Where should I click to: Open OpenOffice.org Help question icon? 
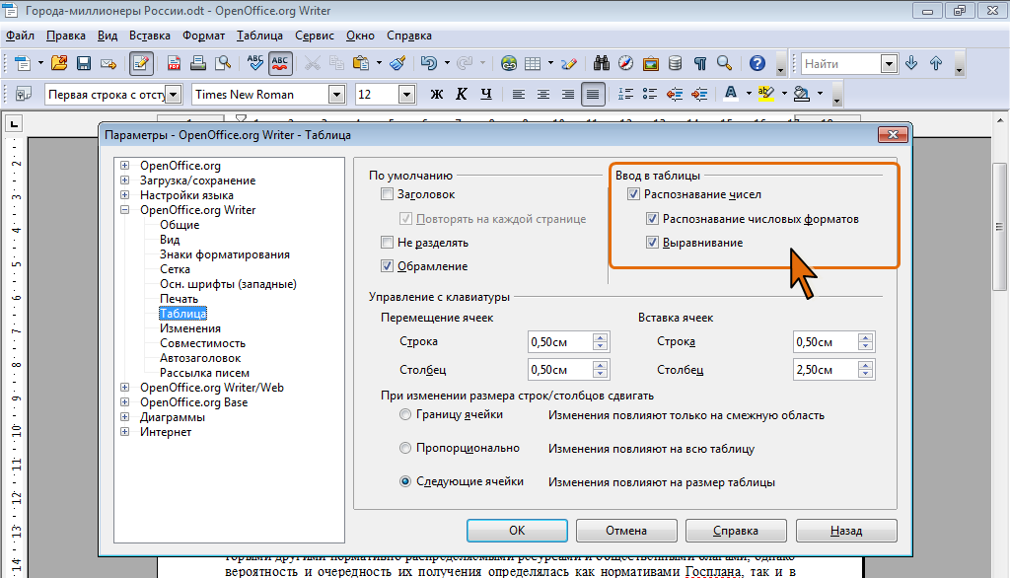click(x=757, y=63)
